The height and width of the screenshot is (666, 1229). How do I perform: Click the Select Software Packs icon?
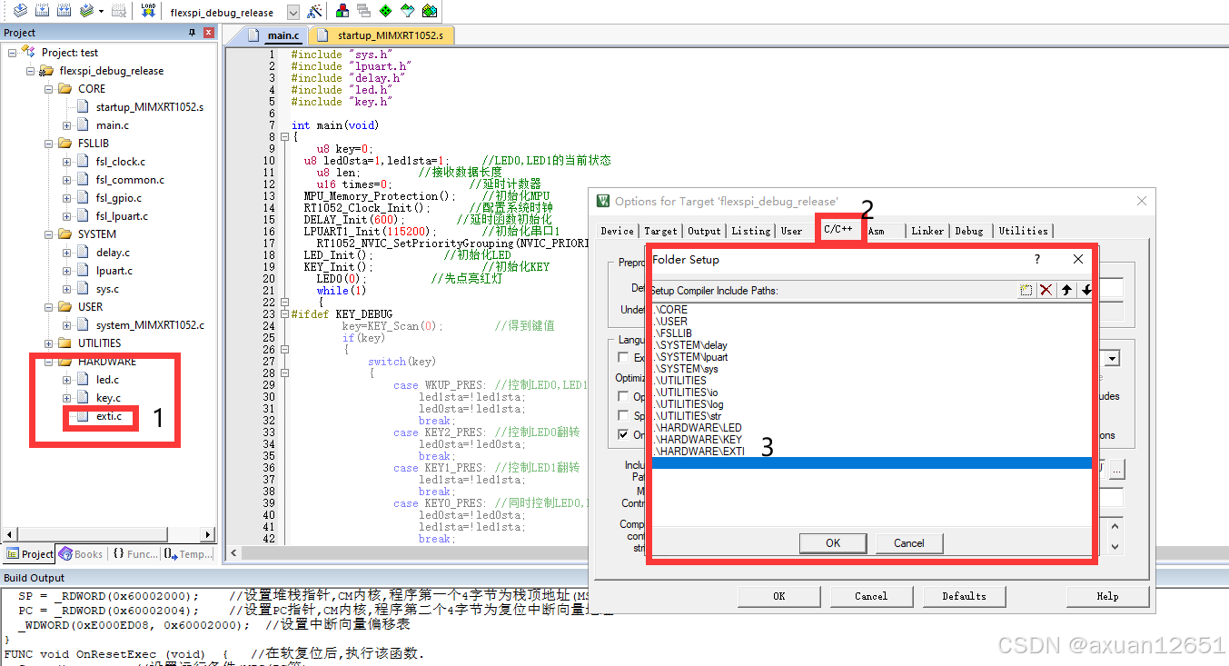point(408,12)
